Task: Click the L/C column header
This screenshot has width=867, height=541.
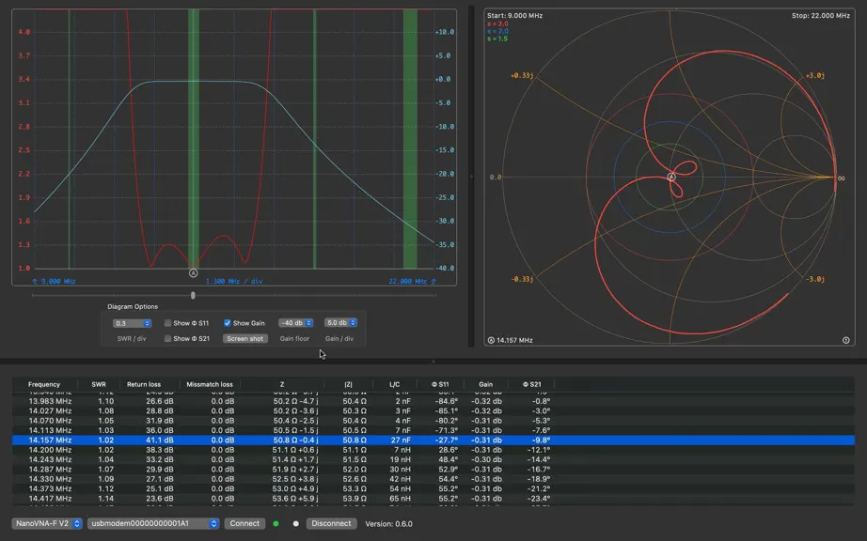Action: coord(394,384)
